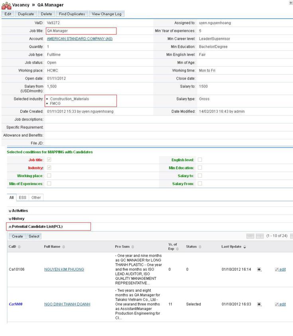Screen dimensions: 293x336
Task: Click edit link for Ca10106 row
Action: [282, 270]
